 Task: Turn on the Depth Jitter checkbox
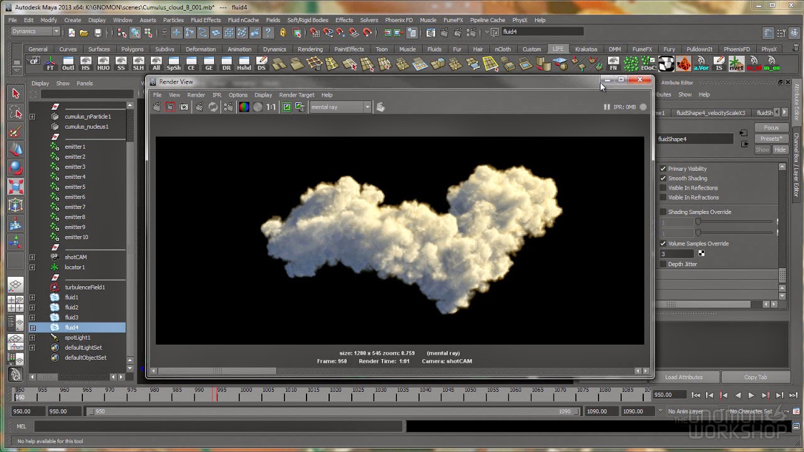coord(664,264)
